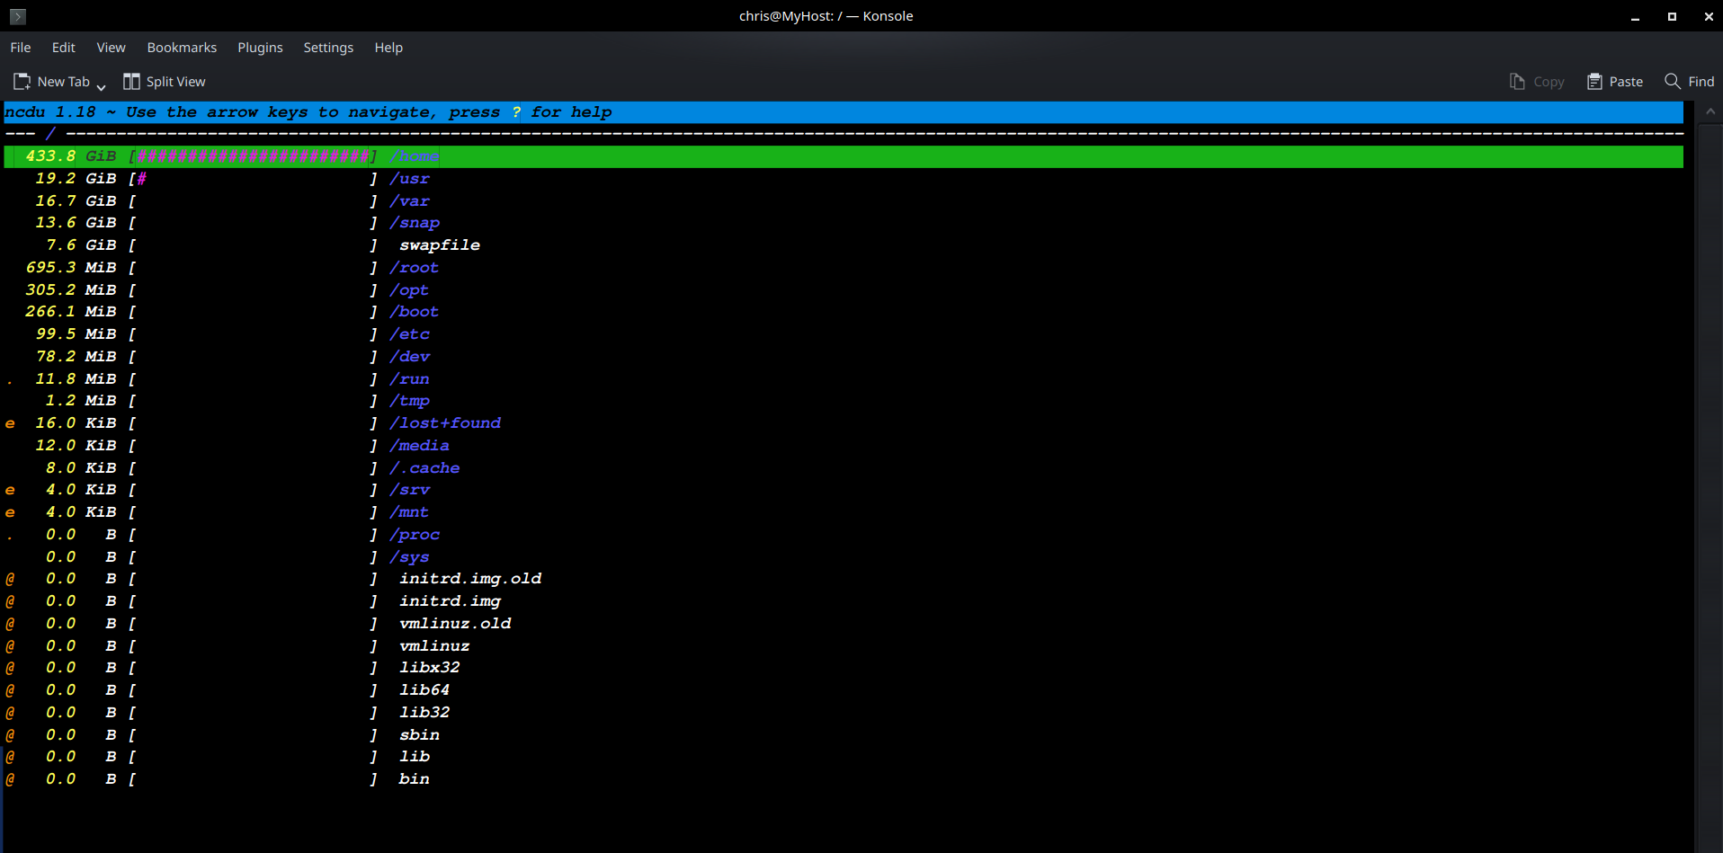1723x853 pixels.
Task: Click the /mnt directory entry
Action: 409,512
